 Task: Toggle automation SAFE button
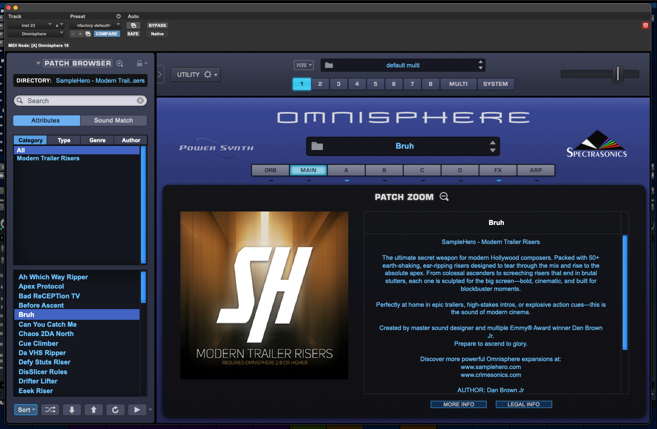133,34
